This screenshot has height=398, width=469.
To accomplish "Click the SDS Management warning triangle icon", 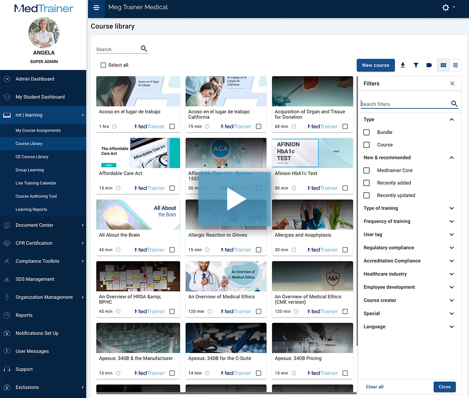I will click(7, 279).
